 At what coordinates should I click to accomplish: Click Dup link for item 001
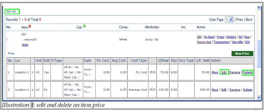click(x=247, y=37)
